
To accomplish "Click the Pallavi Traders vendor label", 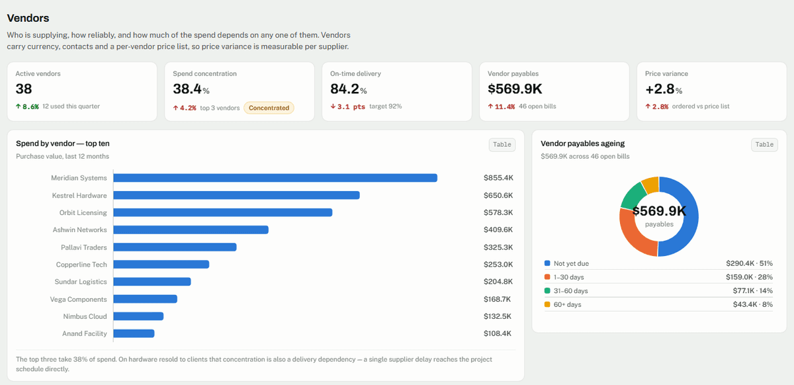I will click(x=84, y=247).
